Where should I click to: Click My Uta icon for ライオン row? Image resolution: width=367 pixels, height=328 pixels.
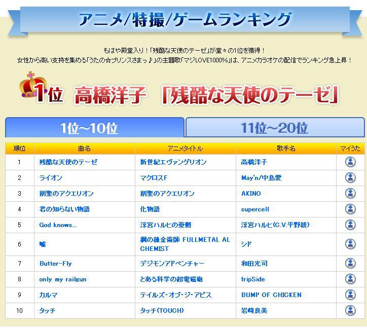click(350, 178)
